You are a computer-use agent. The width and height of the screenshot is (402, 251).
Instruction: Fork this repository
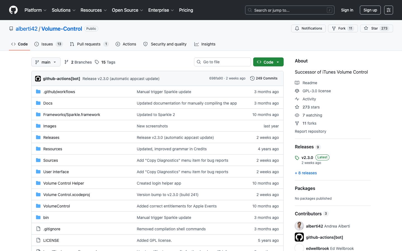[343, 28]
